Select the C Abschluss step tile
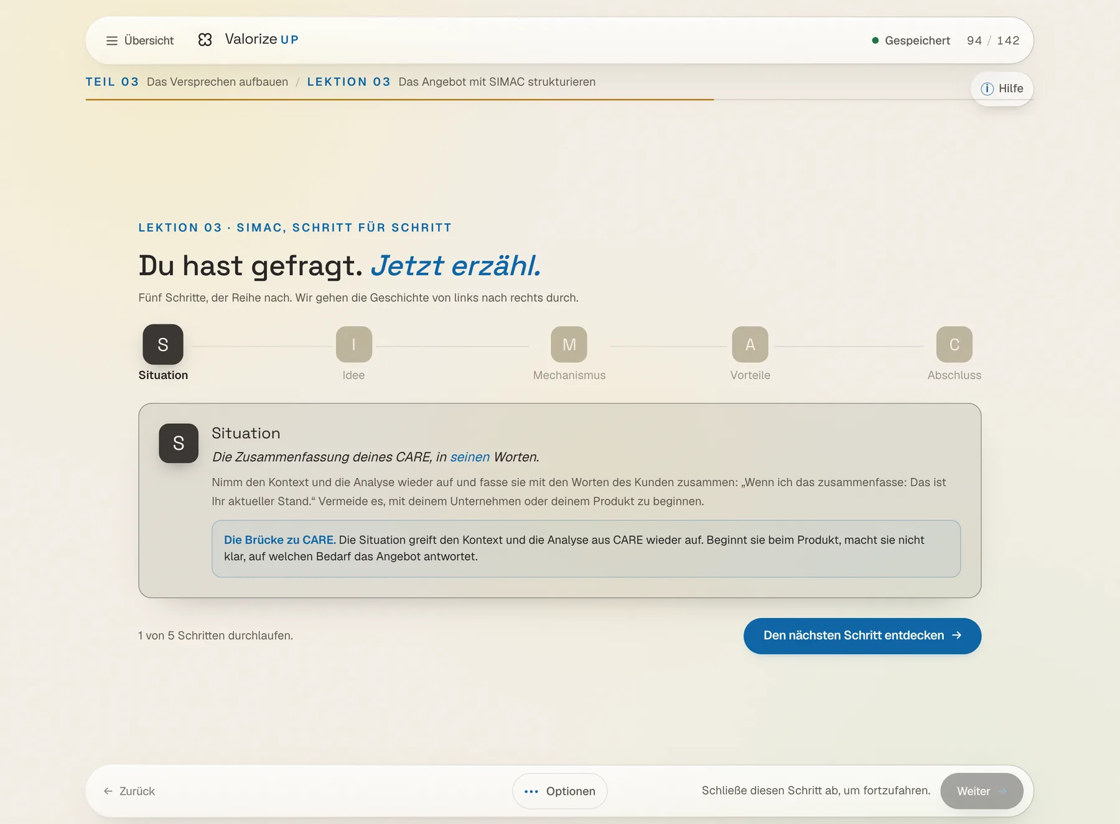This screenshot has width=1120, height=824. coord(954,344)
